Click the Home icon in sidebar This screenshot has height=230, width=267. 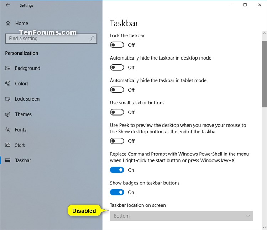[8, 23]
